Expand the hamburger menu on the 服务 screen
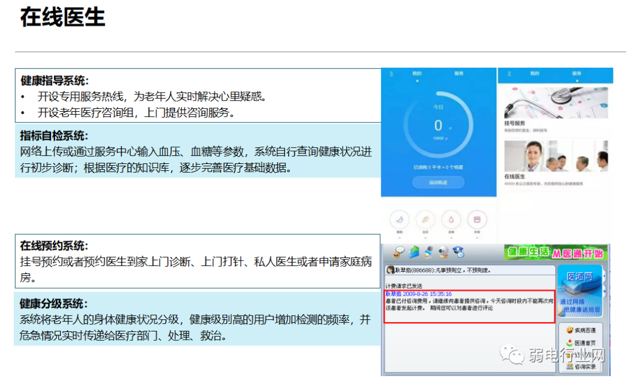This screenshot has height=383, width=626. pyautogui.click(x=509, y=74)
